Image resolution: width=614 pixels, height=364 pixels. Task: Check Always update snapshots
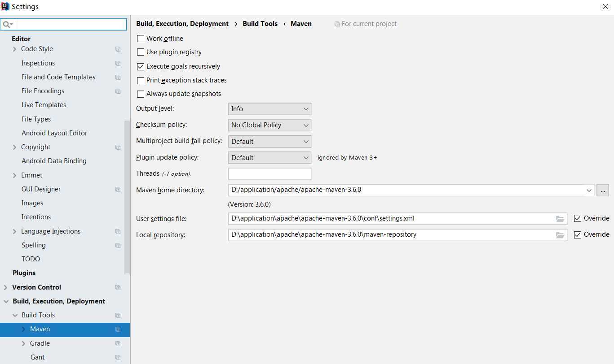click(x=141, y=94)
